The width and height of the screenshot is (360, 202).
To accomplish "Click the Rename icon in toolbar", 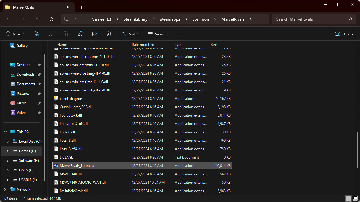I will (x=80, y=34).
